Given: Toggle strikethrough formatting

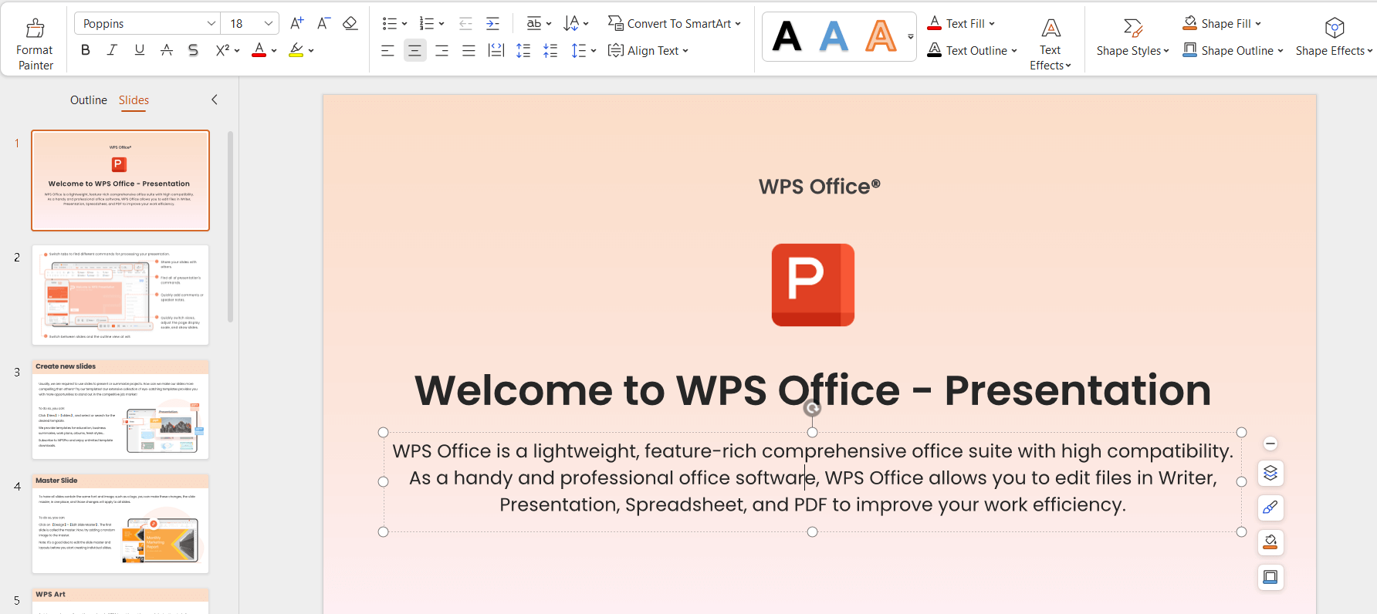Looking at the screenshot, I should pyautogui.click(x=166, y=50).
